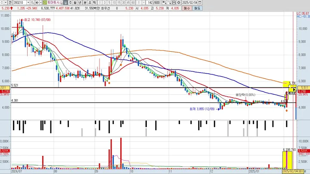
Task: Open the custom interval dropdown arrow
Action: 144,3
